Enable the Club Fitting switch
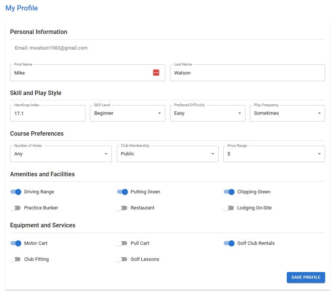The width and height of the screenshot is (333, 294). [15, 259]
